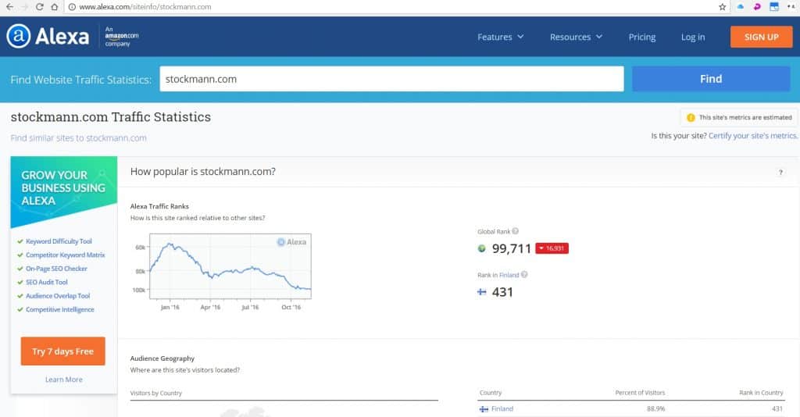The image size is (800, 417).
Task: Click the Rank in Country column header
Action: (x=761, y=393)
